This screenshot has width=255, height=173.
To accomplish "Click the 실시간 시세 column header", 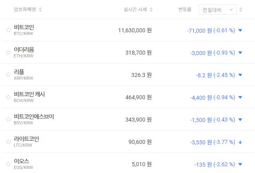I will [136, 10].
